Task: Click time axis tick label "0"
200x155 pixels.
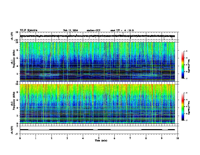Action: pyautogui.click(x=20, y=138)
